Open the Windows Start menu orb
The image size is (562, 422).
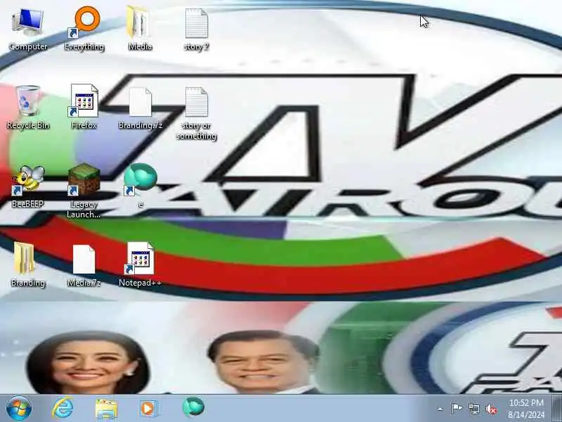pyautogui.click(x=19, y=408)
